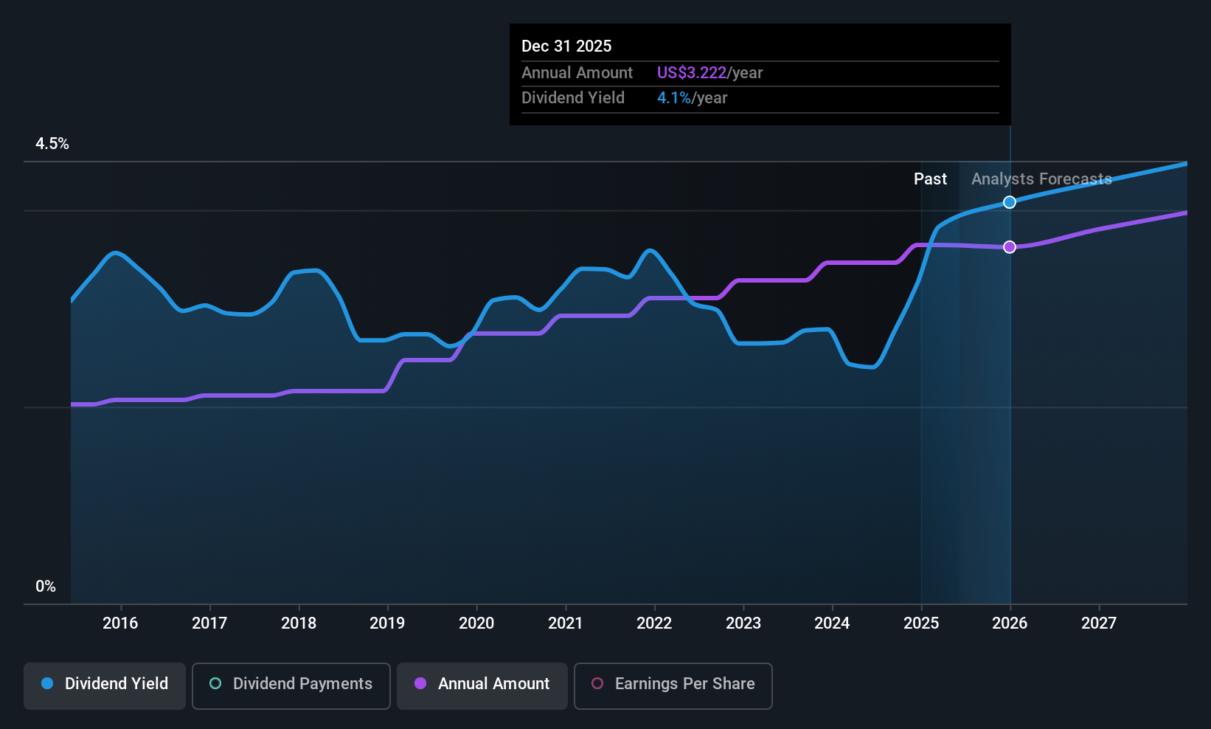Select the 2019 x-axis label
This screenshot has width=1211, height=729.
(387, 623)
